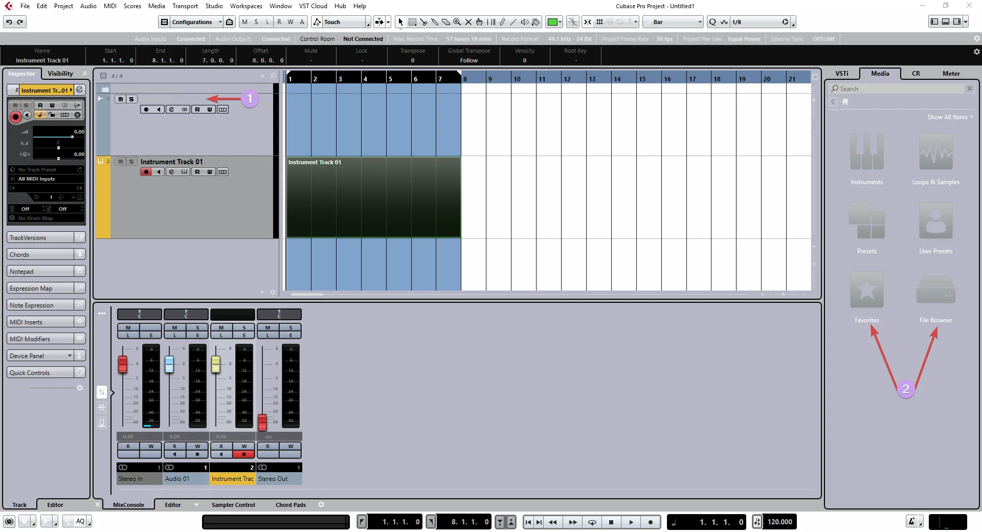Toggle Record Enable on Instrument Track 01
982x532 pixels.
[146, 172]
